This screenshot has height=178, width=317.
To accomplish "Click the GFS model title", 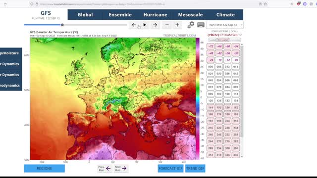I will (46, 13).
